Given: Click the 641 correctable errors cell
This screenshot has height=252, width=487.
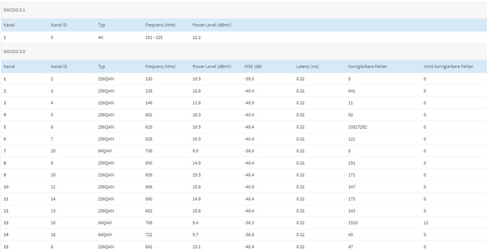Looking at the screenshot, I should [352, 91].
